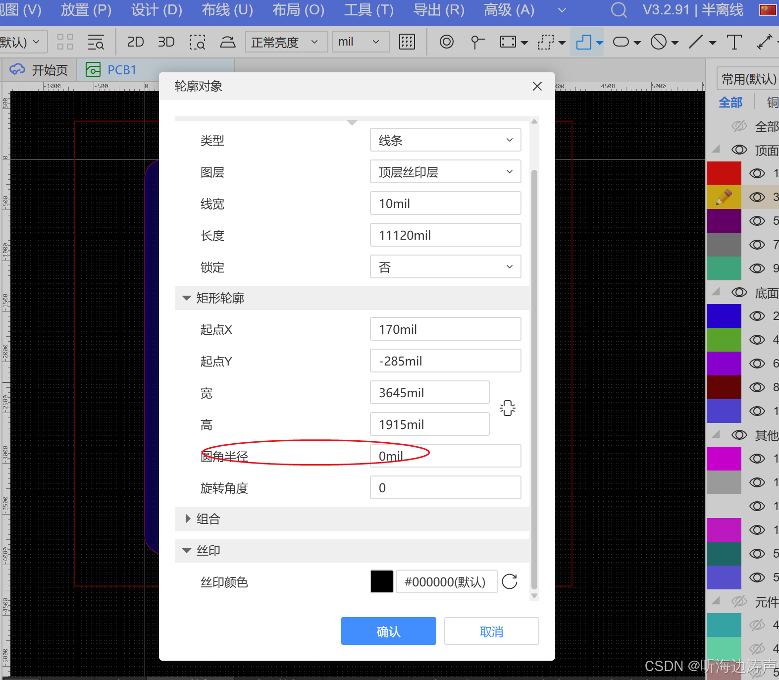
Task: Click the 线宽 input showing 10mil
Action: tap(446, 203)
